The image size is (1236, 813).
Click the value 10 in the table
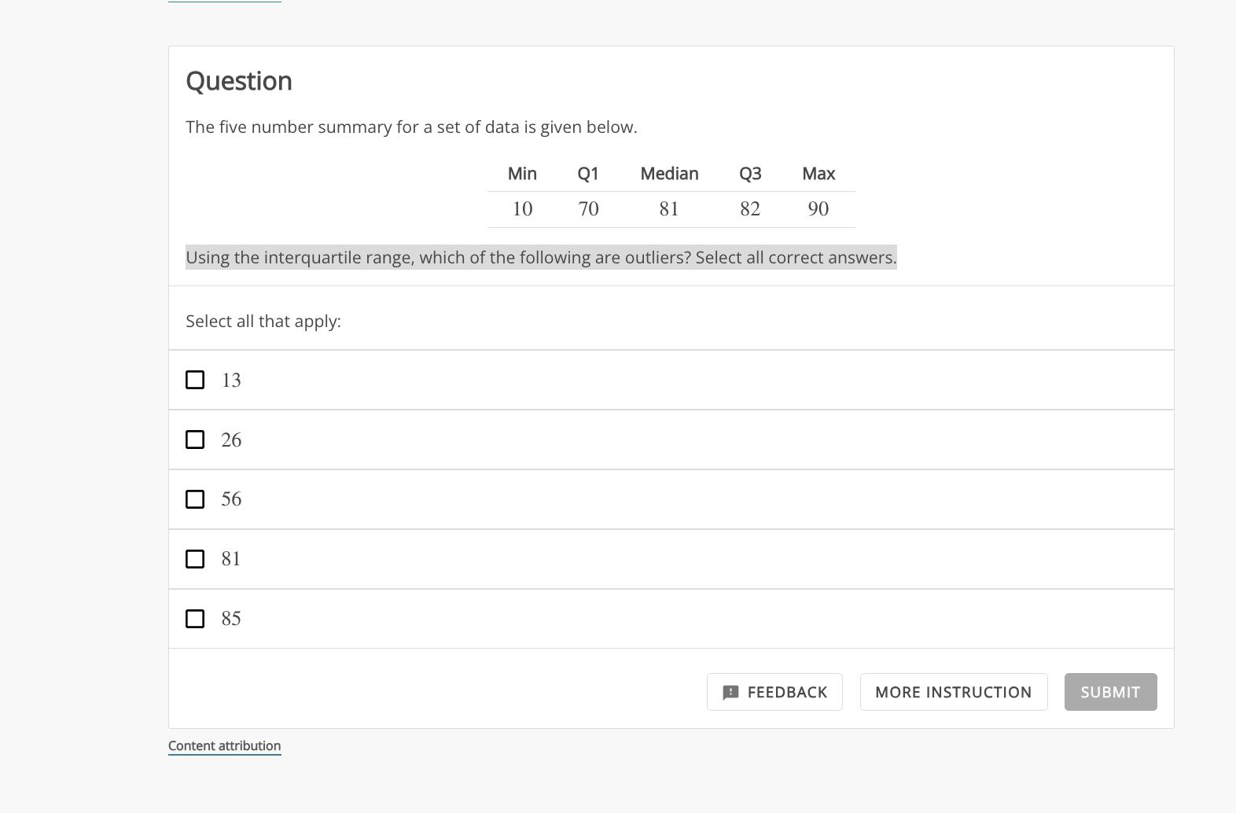pos(522,209)
